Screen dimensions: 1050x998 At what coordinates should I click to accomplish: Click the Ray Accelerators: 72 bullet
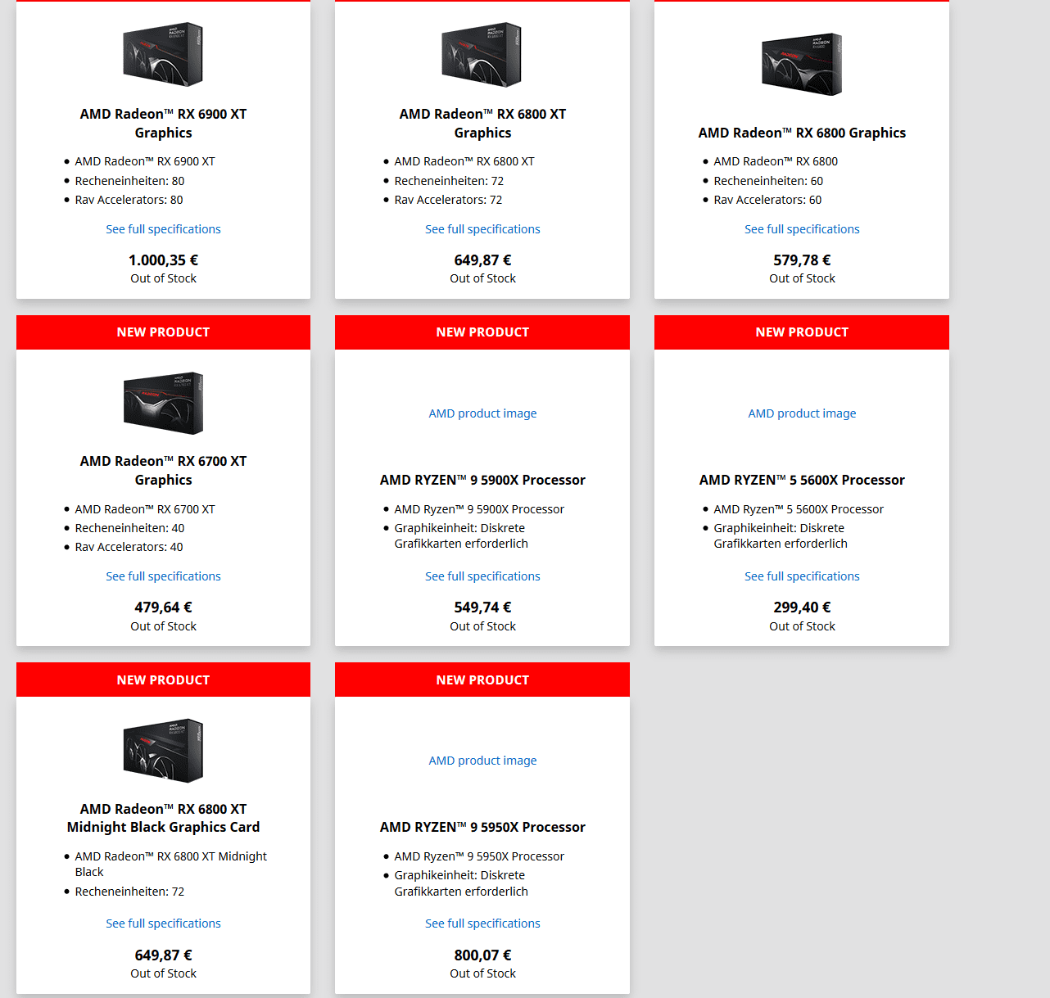(x=448, y=200)
